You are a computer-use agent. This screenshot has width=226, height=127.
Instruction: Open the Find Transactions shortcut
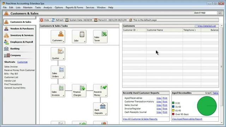(x=13, y=84)
